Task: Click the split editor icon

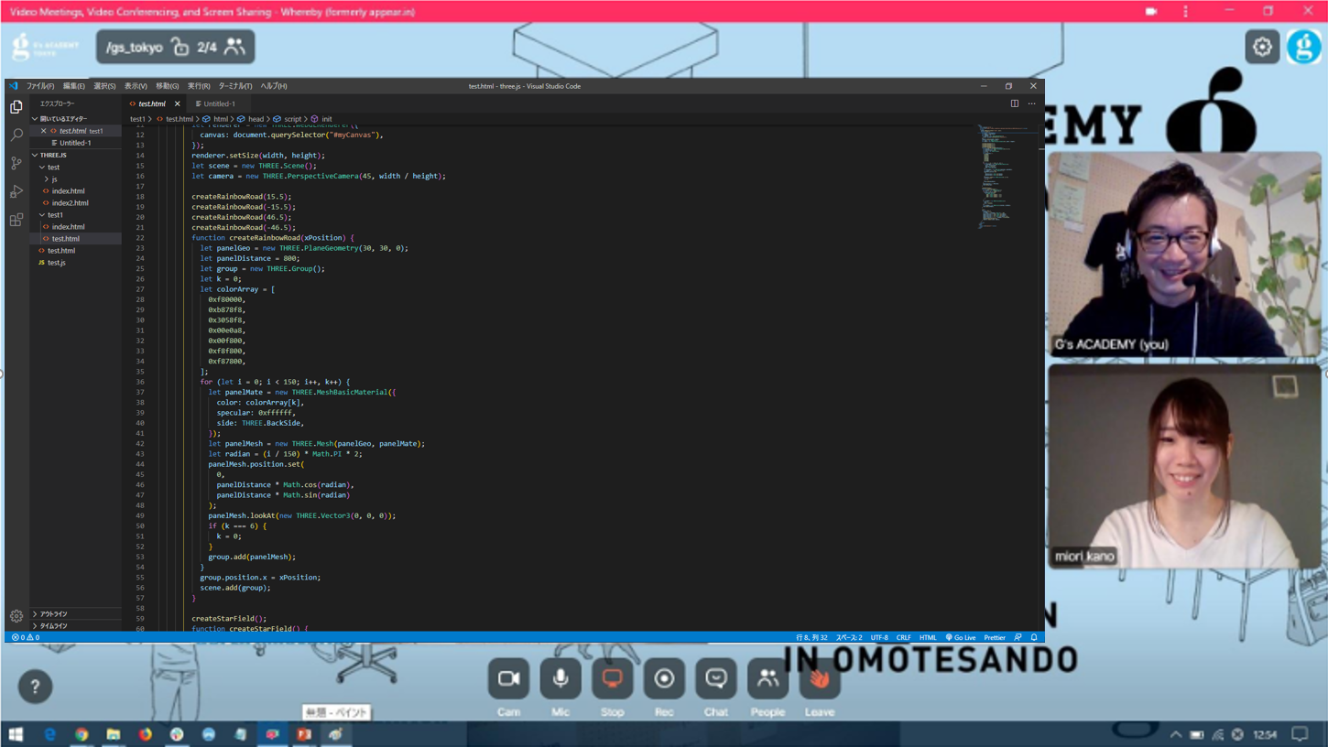Action: 1014,103
